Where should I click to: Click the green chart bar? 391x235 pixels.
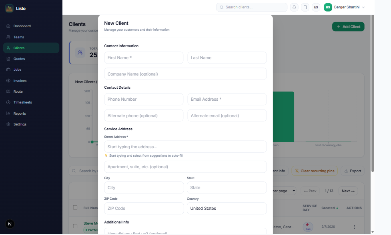[283, 117]
